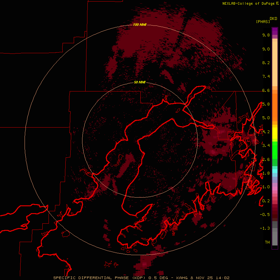Viewport: 280px width, 280px height.
Task: Click the (KDP) product code in the caption
Action: click(x=139, y=278)
